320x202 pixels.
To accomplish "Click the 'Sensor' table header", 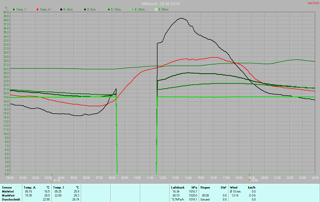I will click(7, 187).
